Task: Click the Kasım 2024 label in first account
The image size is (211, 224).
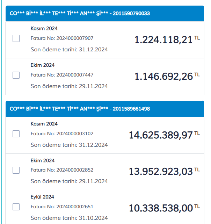Action: click(x=44, y=28)
